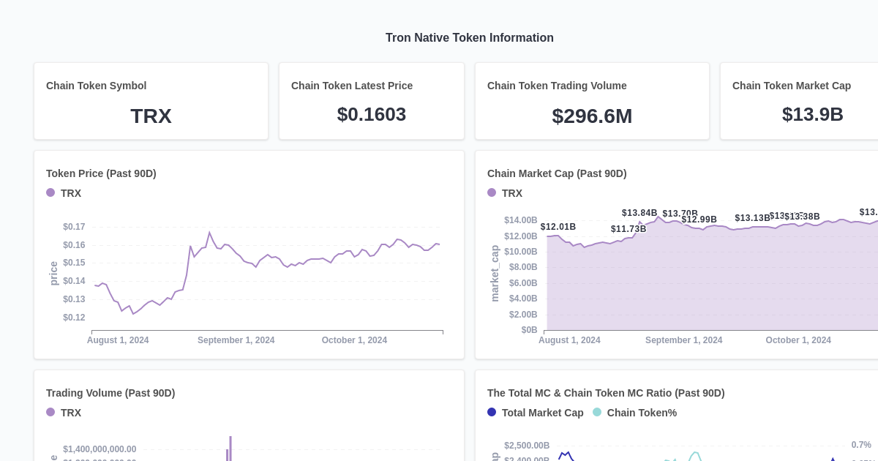Click the $296.6M trading volume value
The width and height of the screenshot is (878, 461).
592,116
